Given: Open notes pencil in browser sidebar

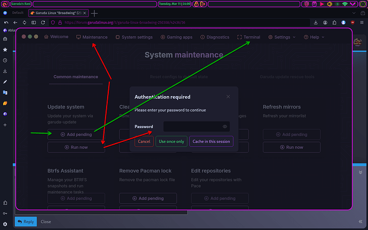Looking at the screenshot, I should point(5,82).
